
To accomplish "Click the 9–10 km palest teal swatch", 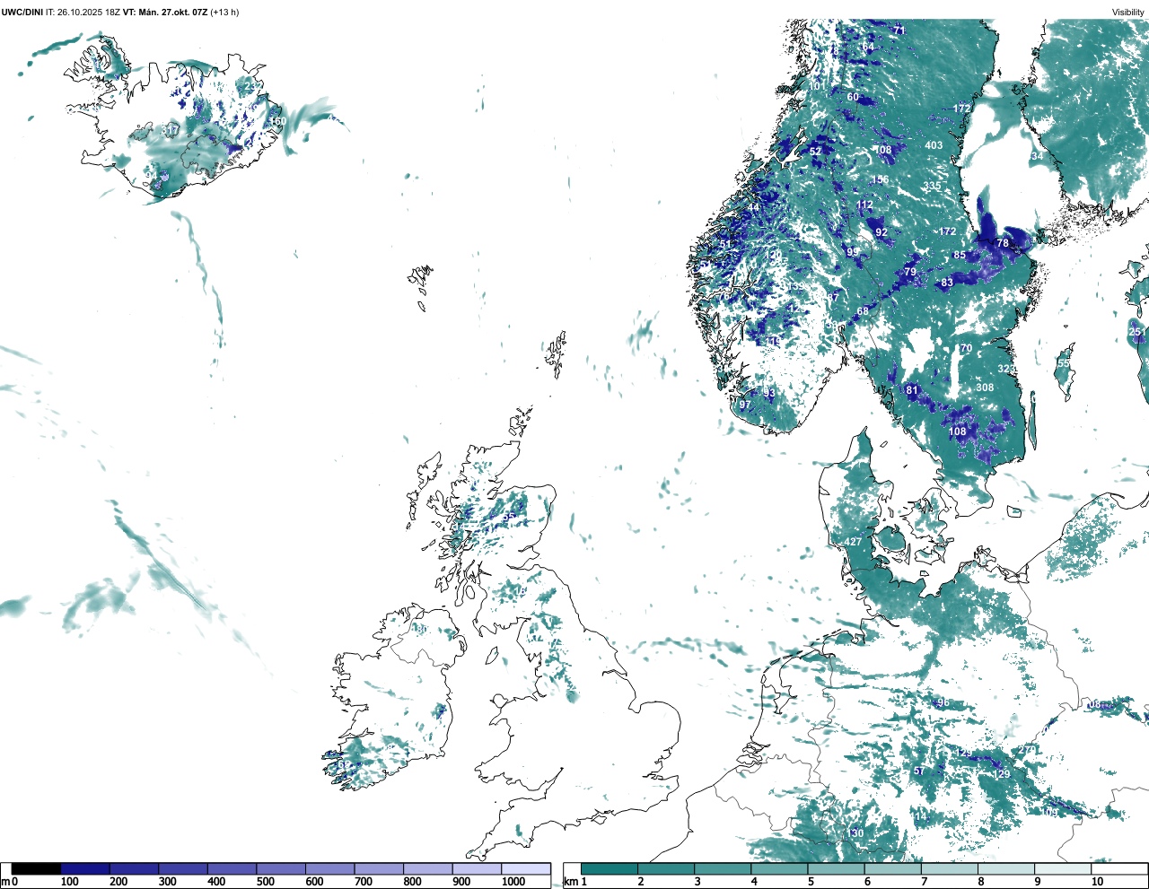I will [x=1064, y=868].
